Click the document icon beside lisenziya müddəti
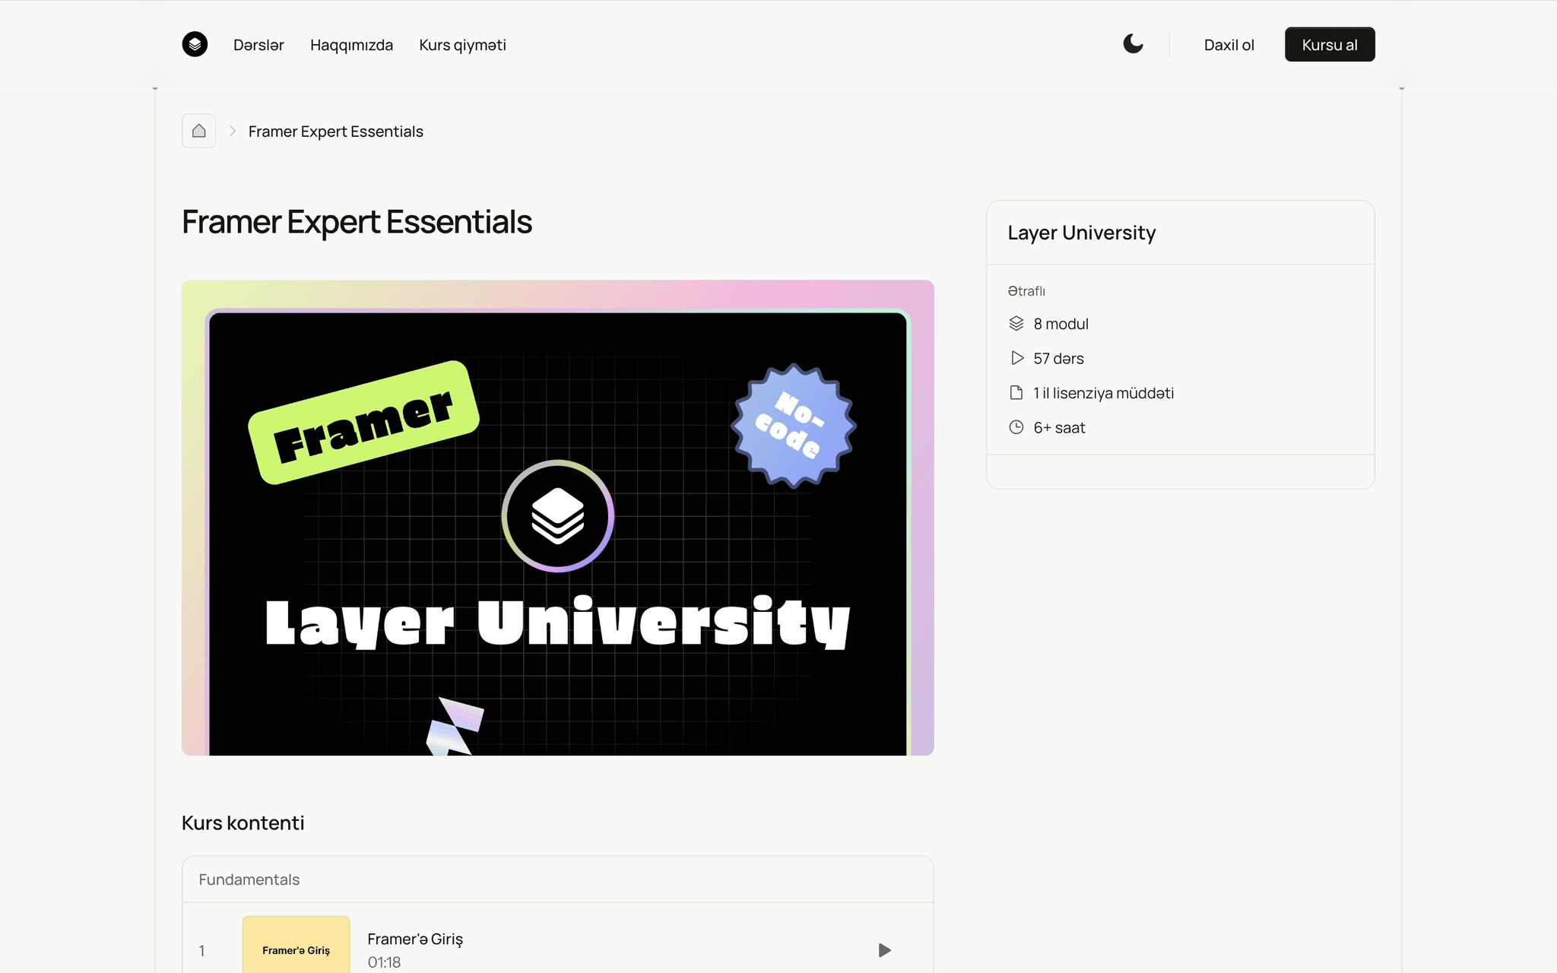The height and width of the screenshot is (973, 1557). click(x=1016, y=393)
